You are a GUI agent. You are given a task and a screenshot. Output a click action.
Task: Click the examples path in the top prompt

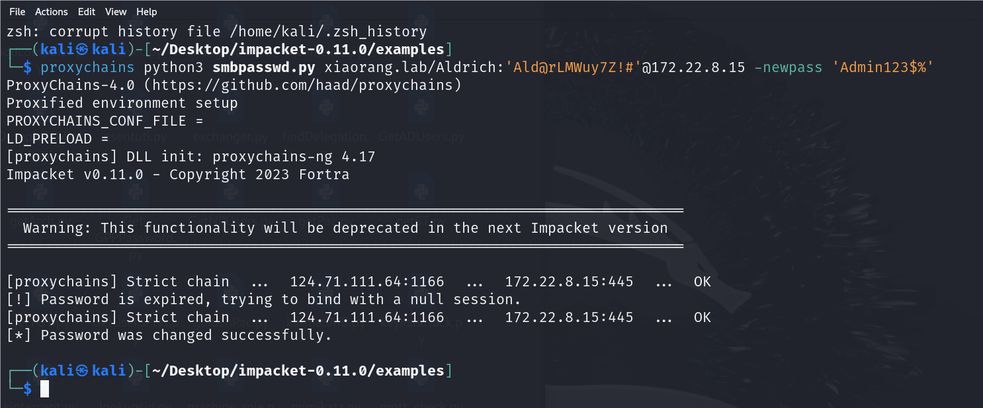410,50
